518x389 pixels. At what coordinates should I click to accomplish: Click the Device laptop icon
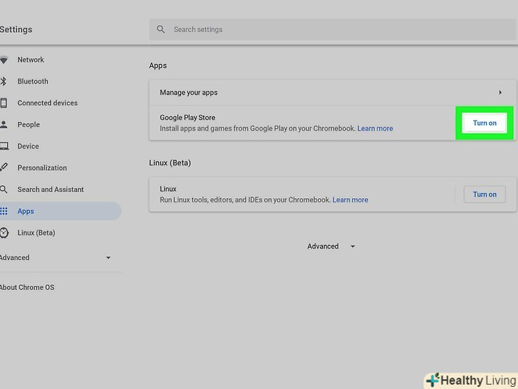coord(4,146)
